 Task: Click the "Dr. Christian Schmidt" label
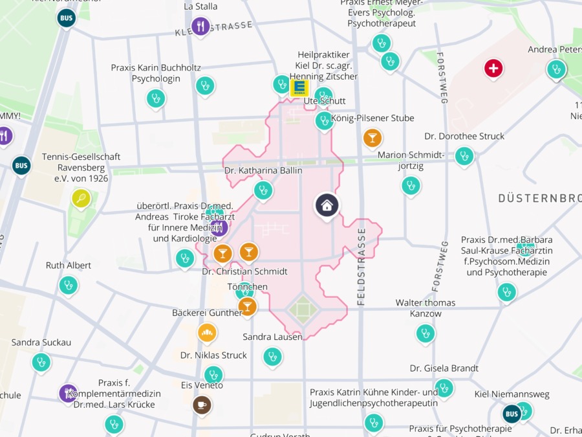tap(244, 271)
